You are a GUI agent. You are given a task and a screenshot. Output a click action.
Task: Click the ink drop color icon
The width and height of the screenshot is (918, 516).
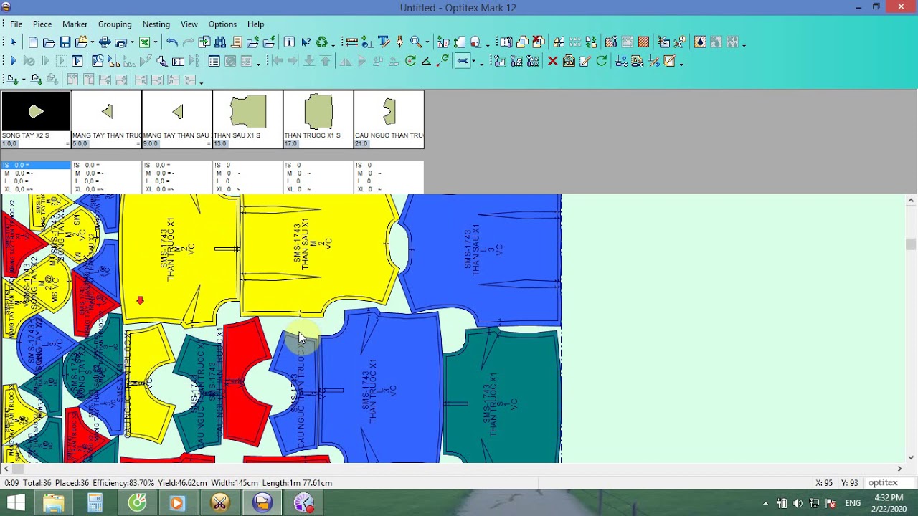click(x=700, y=42)
